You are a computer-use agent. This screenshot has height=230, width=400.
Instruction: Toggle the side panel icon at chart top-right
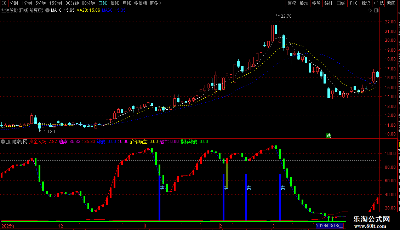[x=376, y=11]
